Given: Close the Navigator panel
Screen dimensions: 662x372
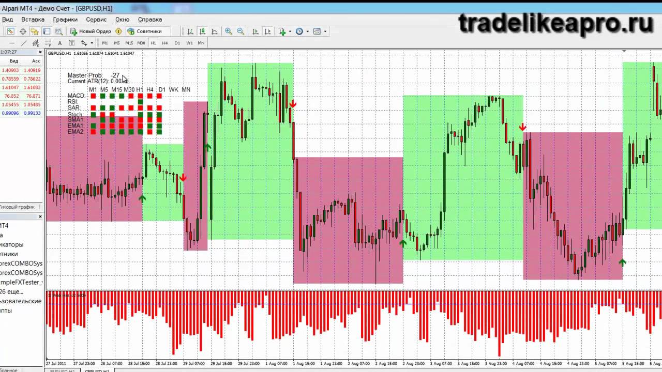Looking at the screenshot, I should [40, 216].
